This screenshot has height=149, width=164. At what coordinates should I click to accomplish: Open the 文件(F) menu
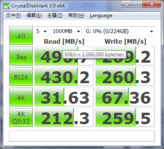point(13,15)
